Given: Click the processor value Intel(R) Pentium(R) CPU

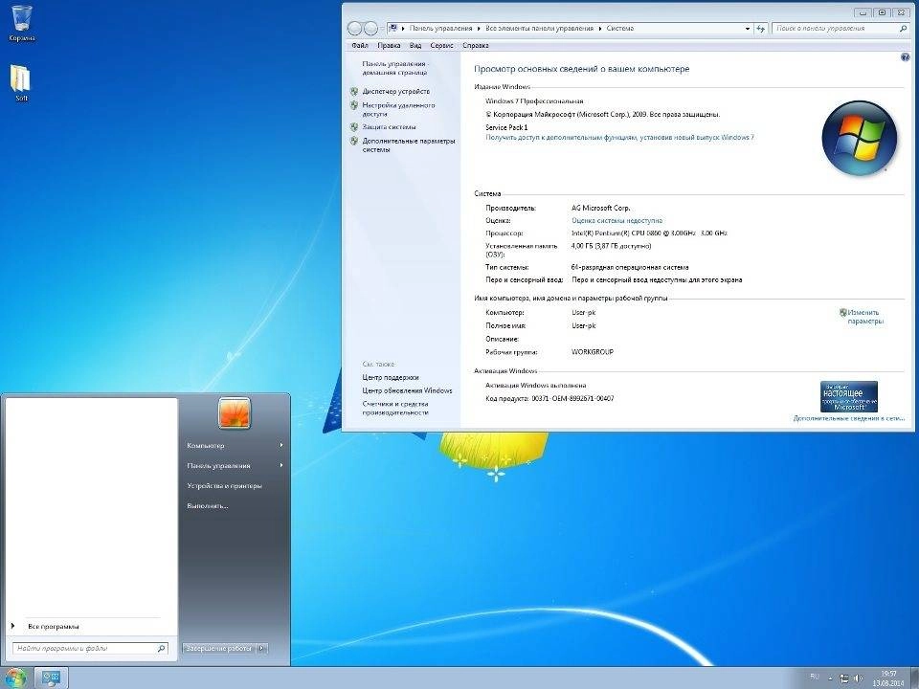Looking at the screenshot, I should pyautogui.click(x=649, y=233).
